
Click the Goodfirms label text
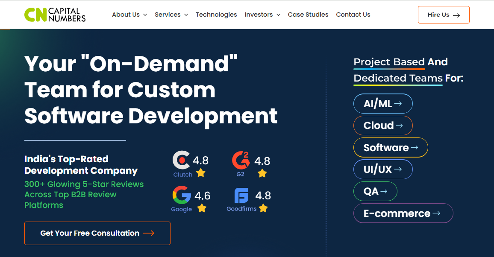241,209
